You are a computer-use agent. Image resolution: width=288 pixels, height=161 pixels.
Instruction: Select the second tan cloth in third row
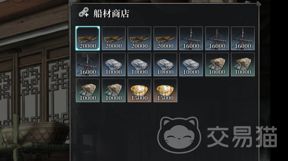(113, 90)
